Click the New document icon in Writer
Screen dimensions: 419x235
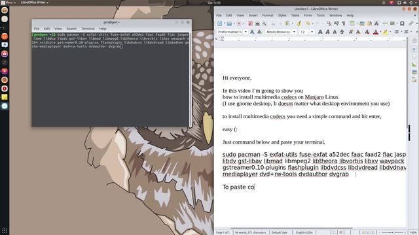[x=219, y=23]
